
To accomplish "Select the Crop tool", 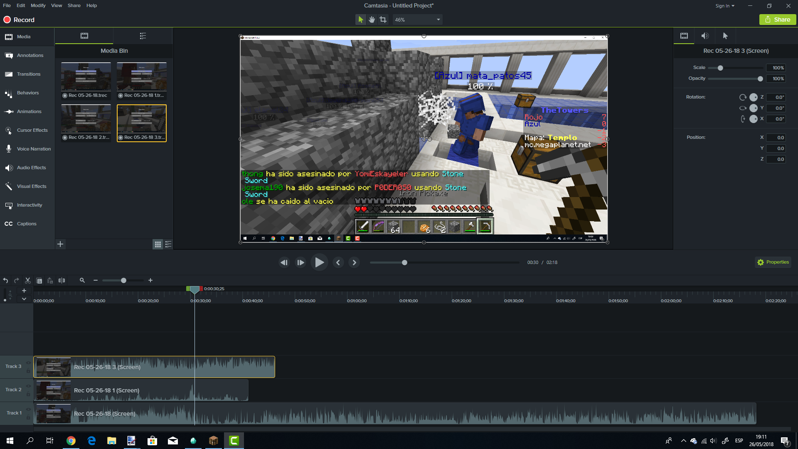I will coord(383,20).
